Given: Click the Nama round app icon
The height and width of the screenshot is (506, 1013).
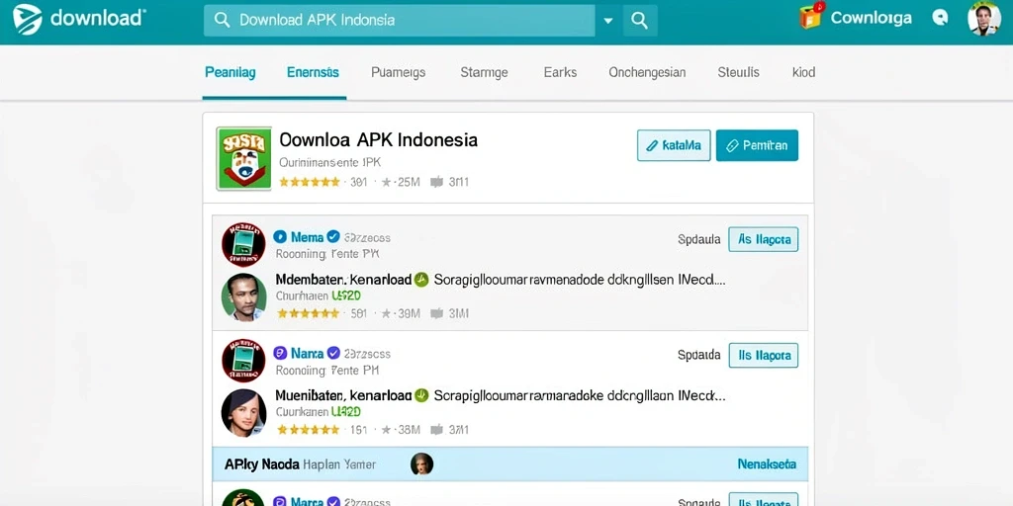Looking at the screenshot, I should (x=243, y=360).
